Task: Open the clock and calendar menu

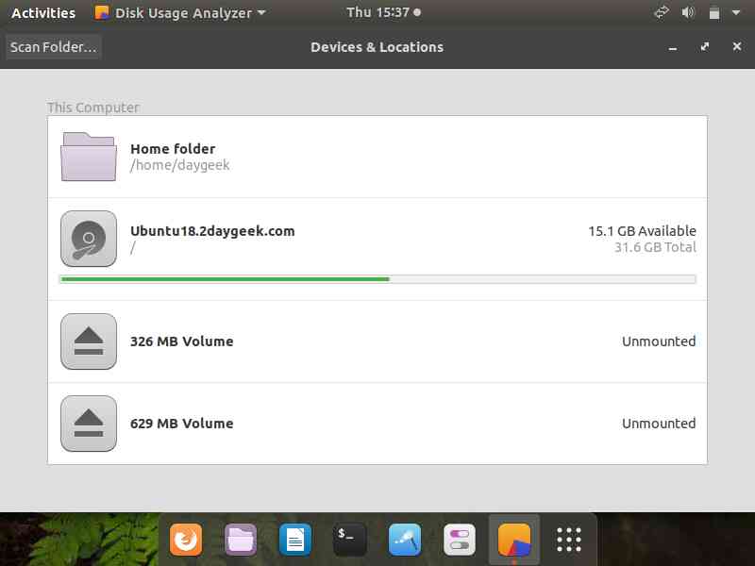Action: (383, 12)
